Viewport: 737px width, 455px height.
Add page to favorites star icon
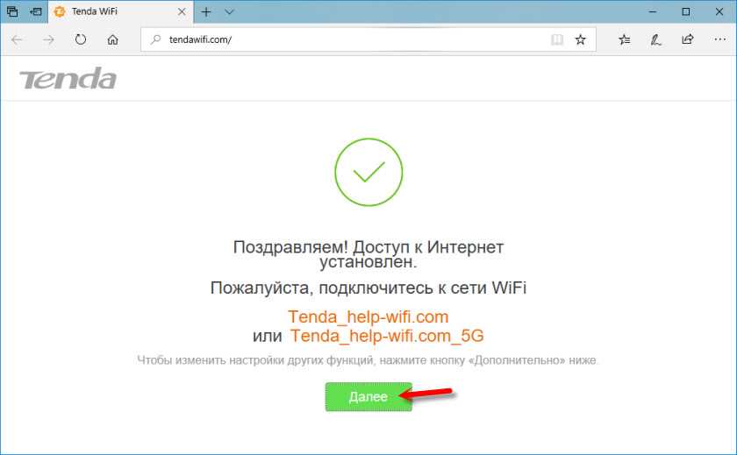(581, 40)
